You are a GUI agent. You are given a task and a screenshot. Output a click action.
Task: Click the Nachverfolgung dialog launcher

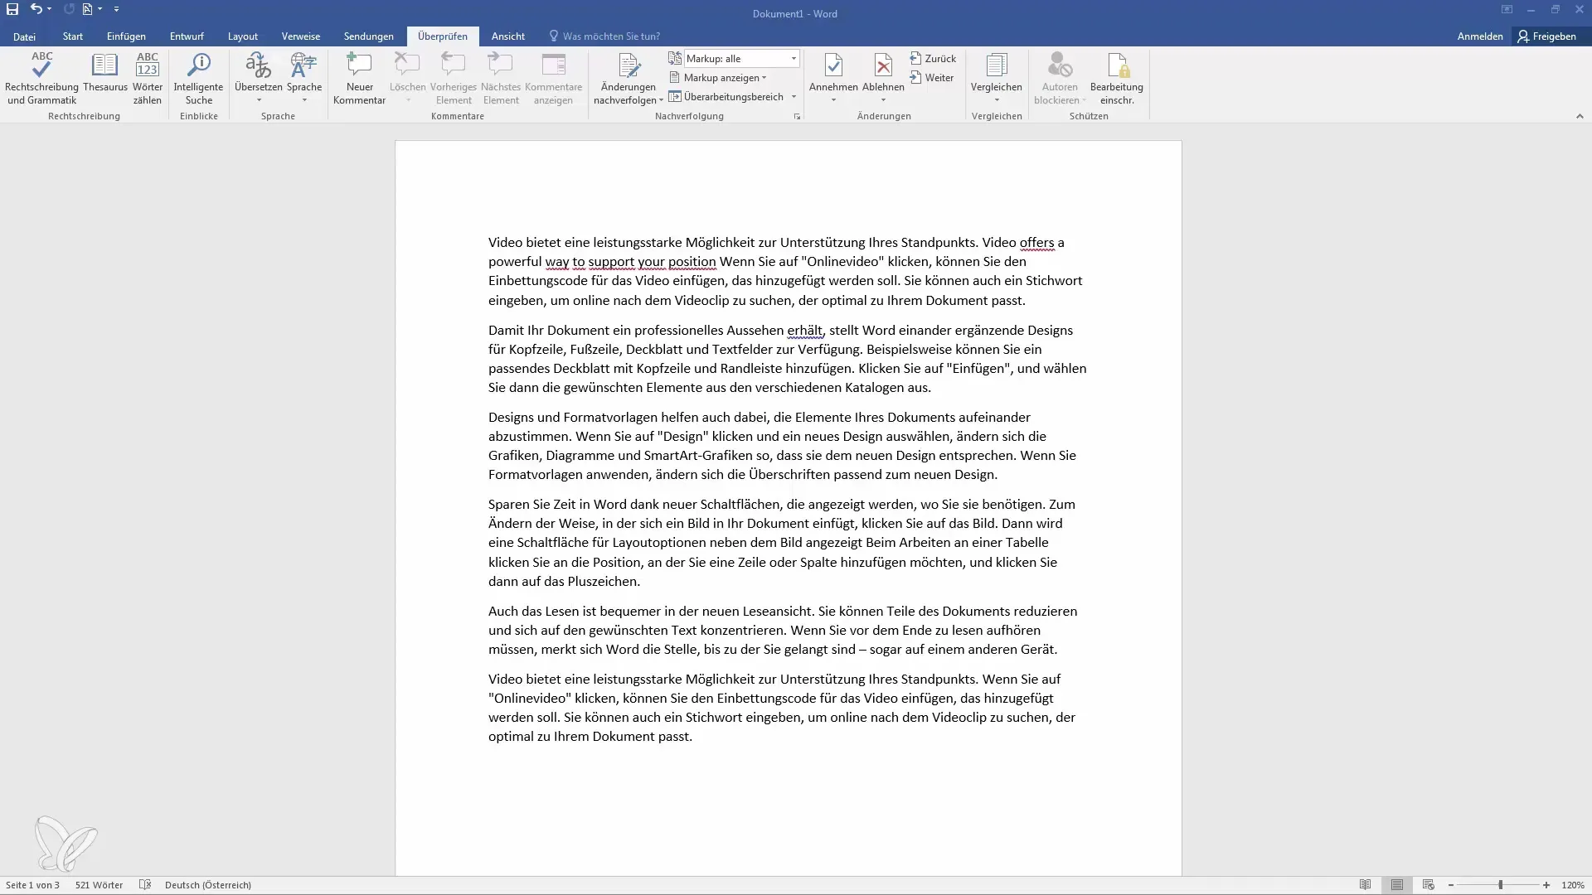point(797,116)
